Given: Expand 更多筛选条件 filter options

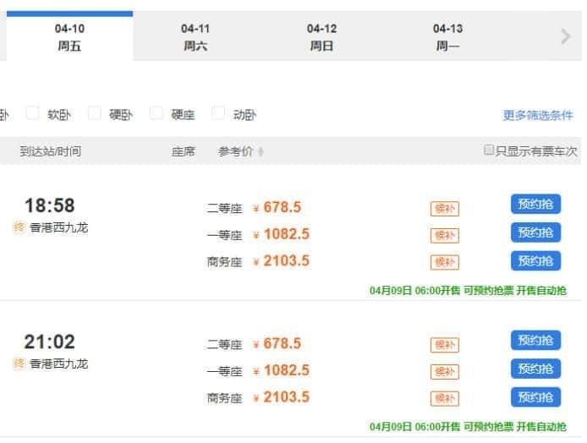Looking at the screenshot, I should [x=538, y=115].
